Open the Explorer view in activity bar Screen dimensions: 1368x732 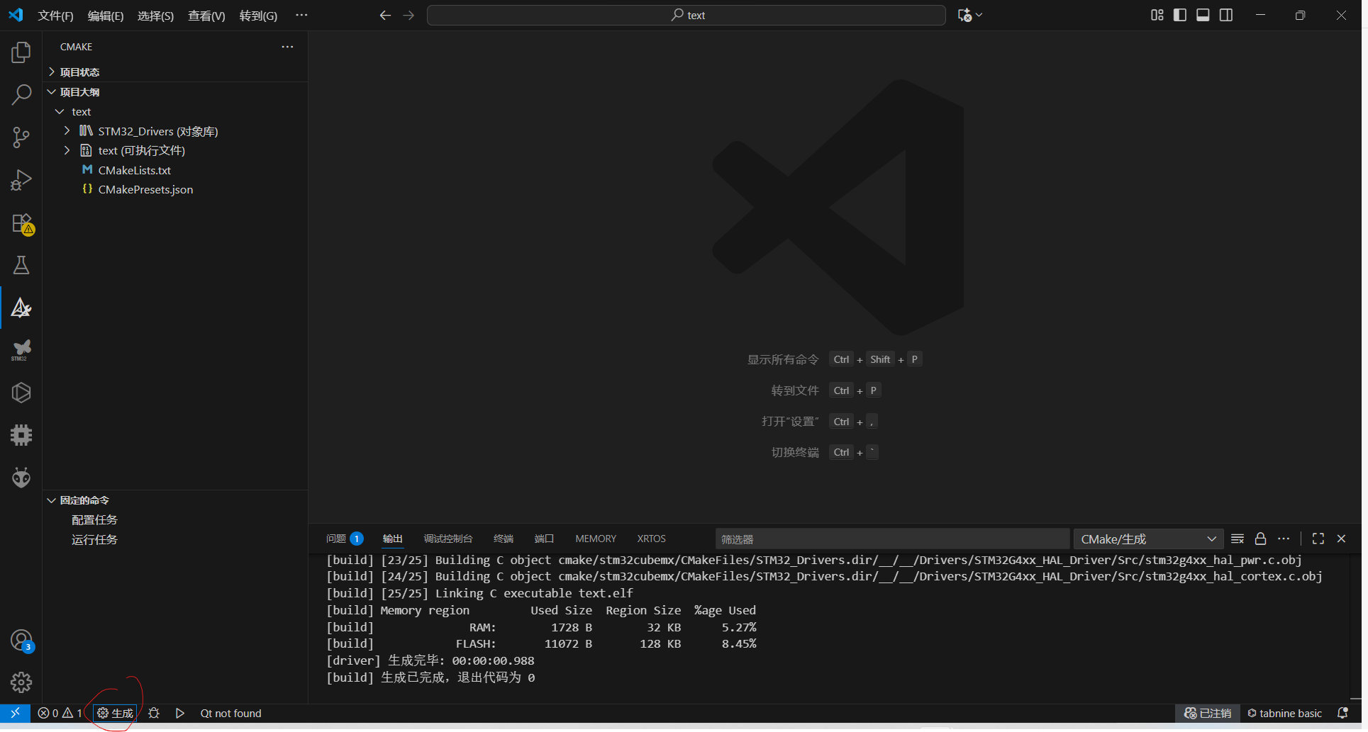point(21,52)
